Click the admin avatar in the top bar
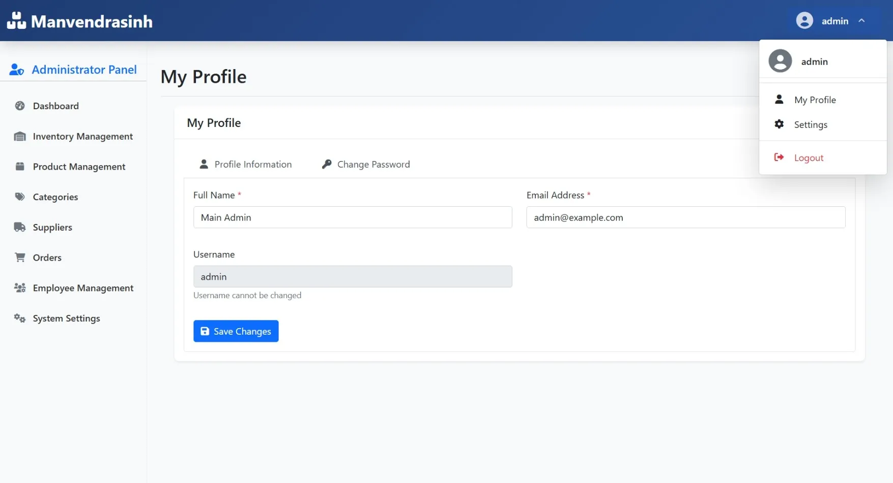This screenshot has width=893, height=483. 804,20
